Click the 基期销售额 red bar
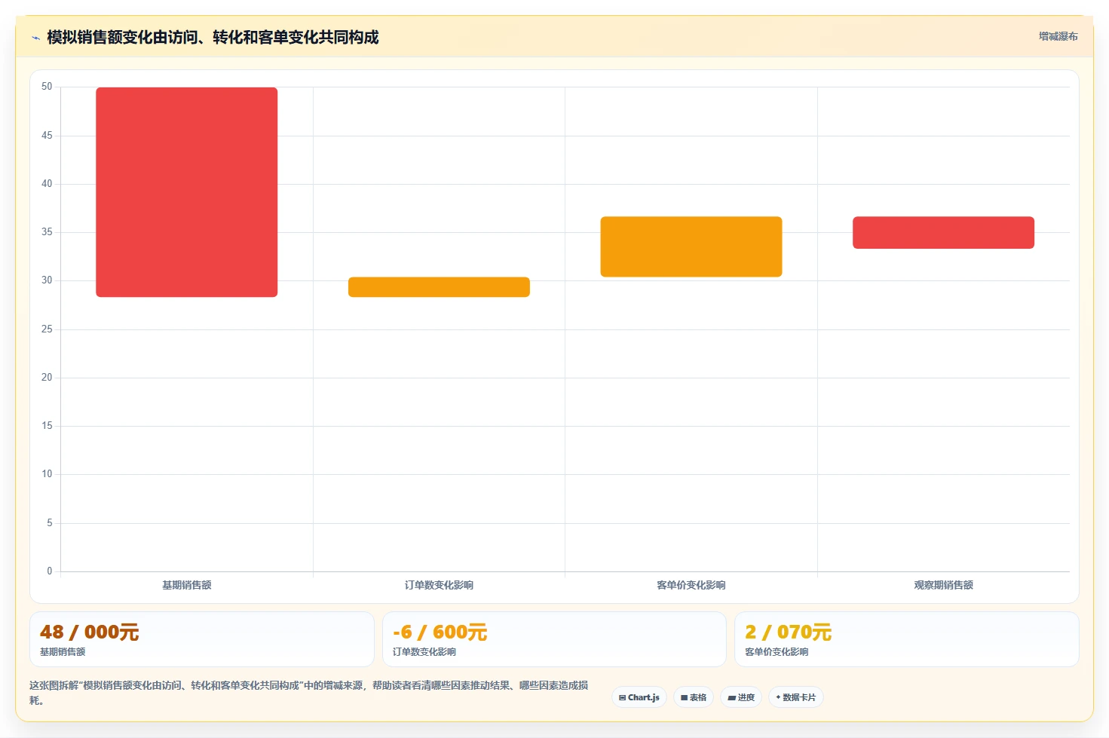This screenshot has width=1109, height=738. 187,192
